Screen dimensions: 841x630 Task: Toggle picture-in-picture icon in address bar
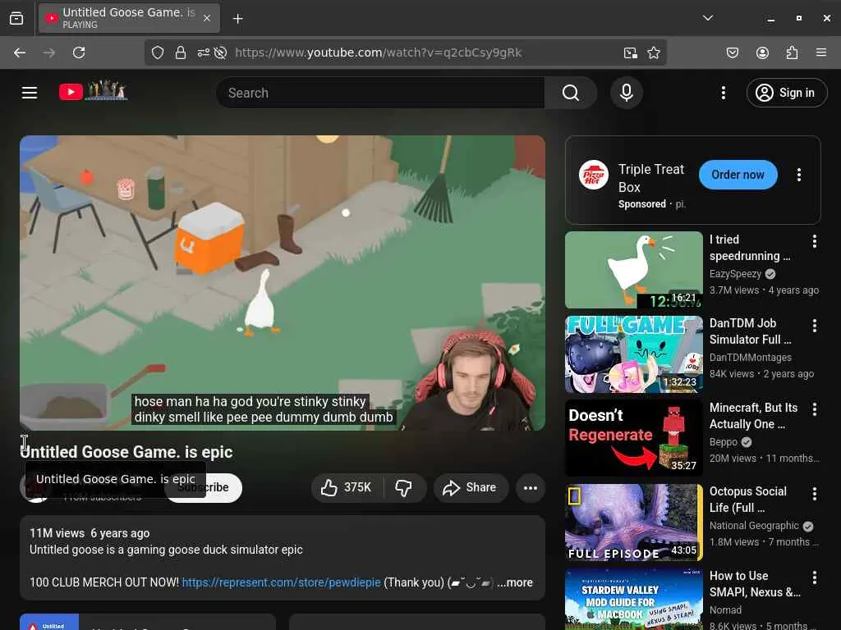coord(630,52)
